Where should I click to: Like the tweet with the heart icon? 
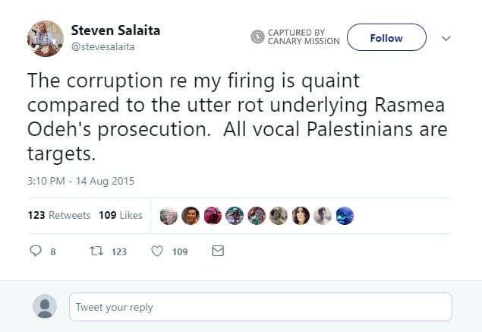[x=157, y=251]
